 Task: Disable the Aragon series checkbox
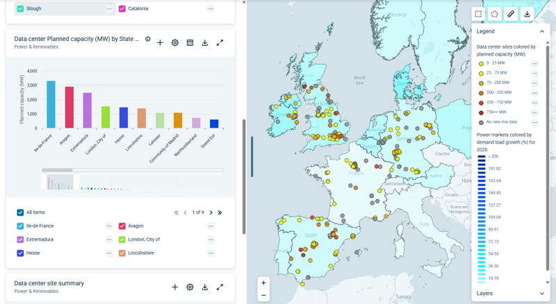(122, 226)
